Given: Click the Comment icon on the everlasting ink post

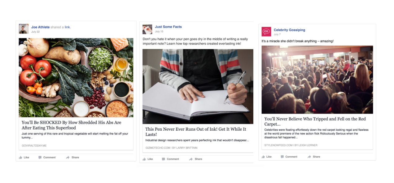Looking at the screenshot, I should [x=163, y=159].
